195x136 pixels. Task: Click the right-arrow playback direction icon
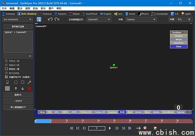[x=138, y=128]
